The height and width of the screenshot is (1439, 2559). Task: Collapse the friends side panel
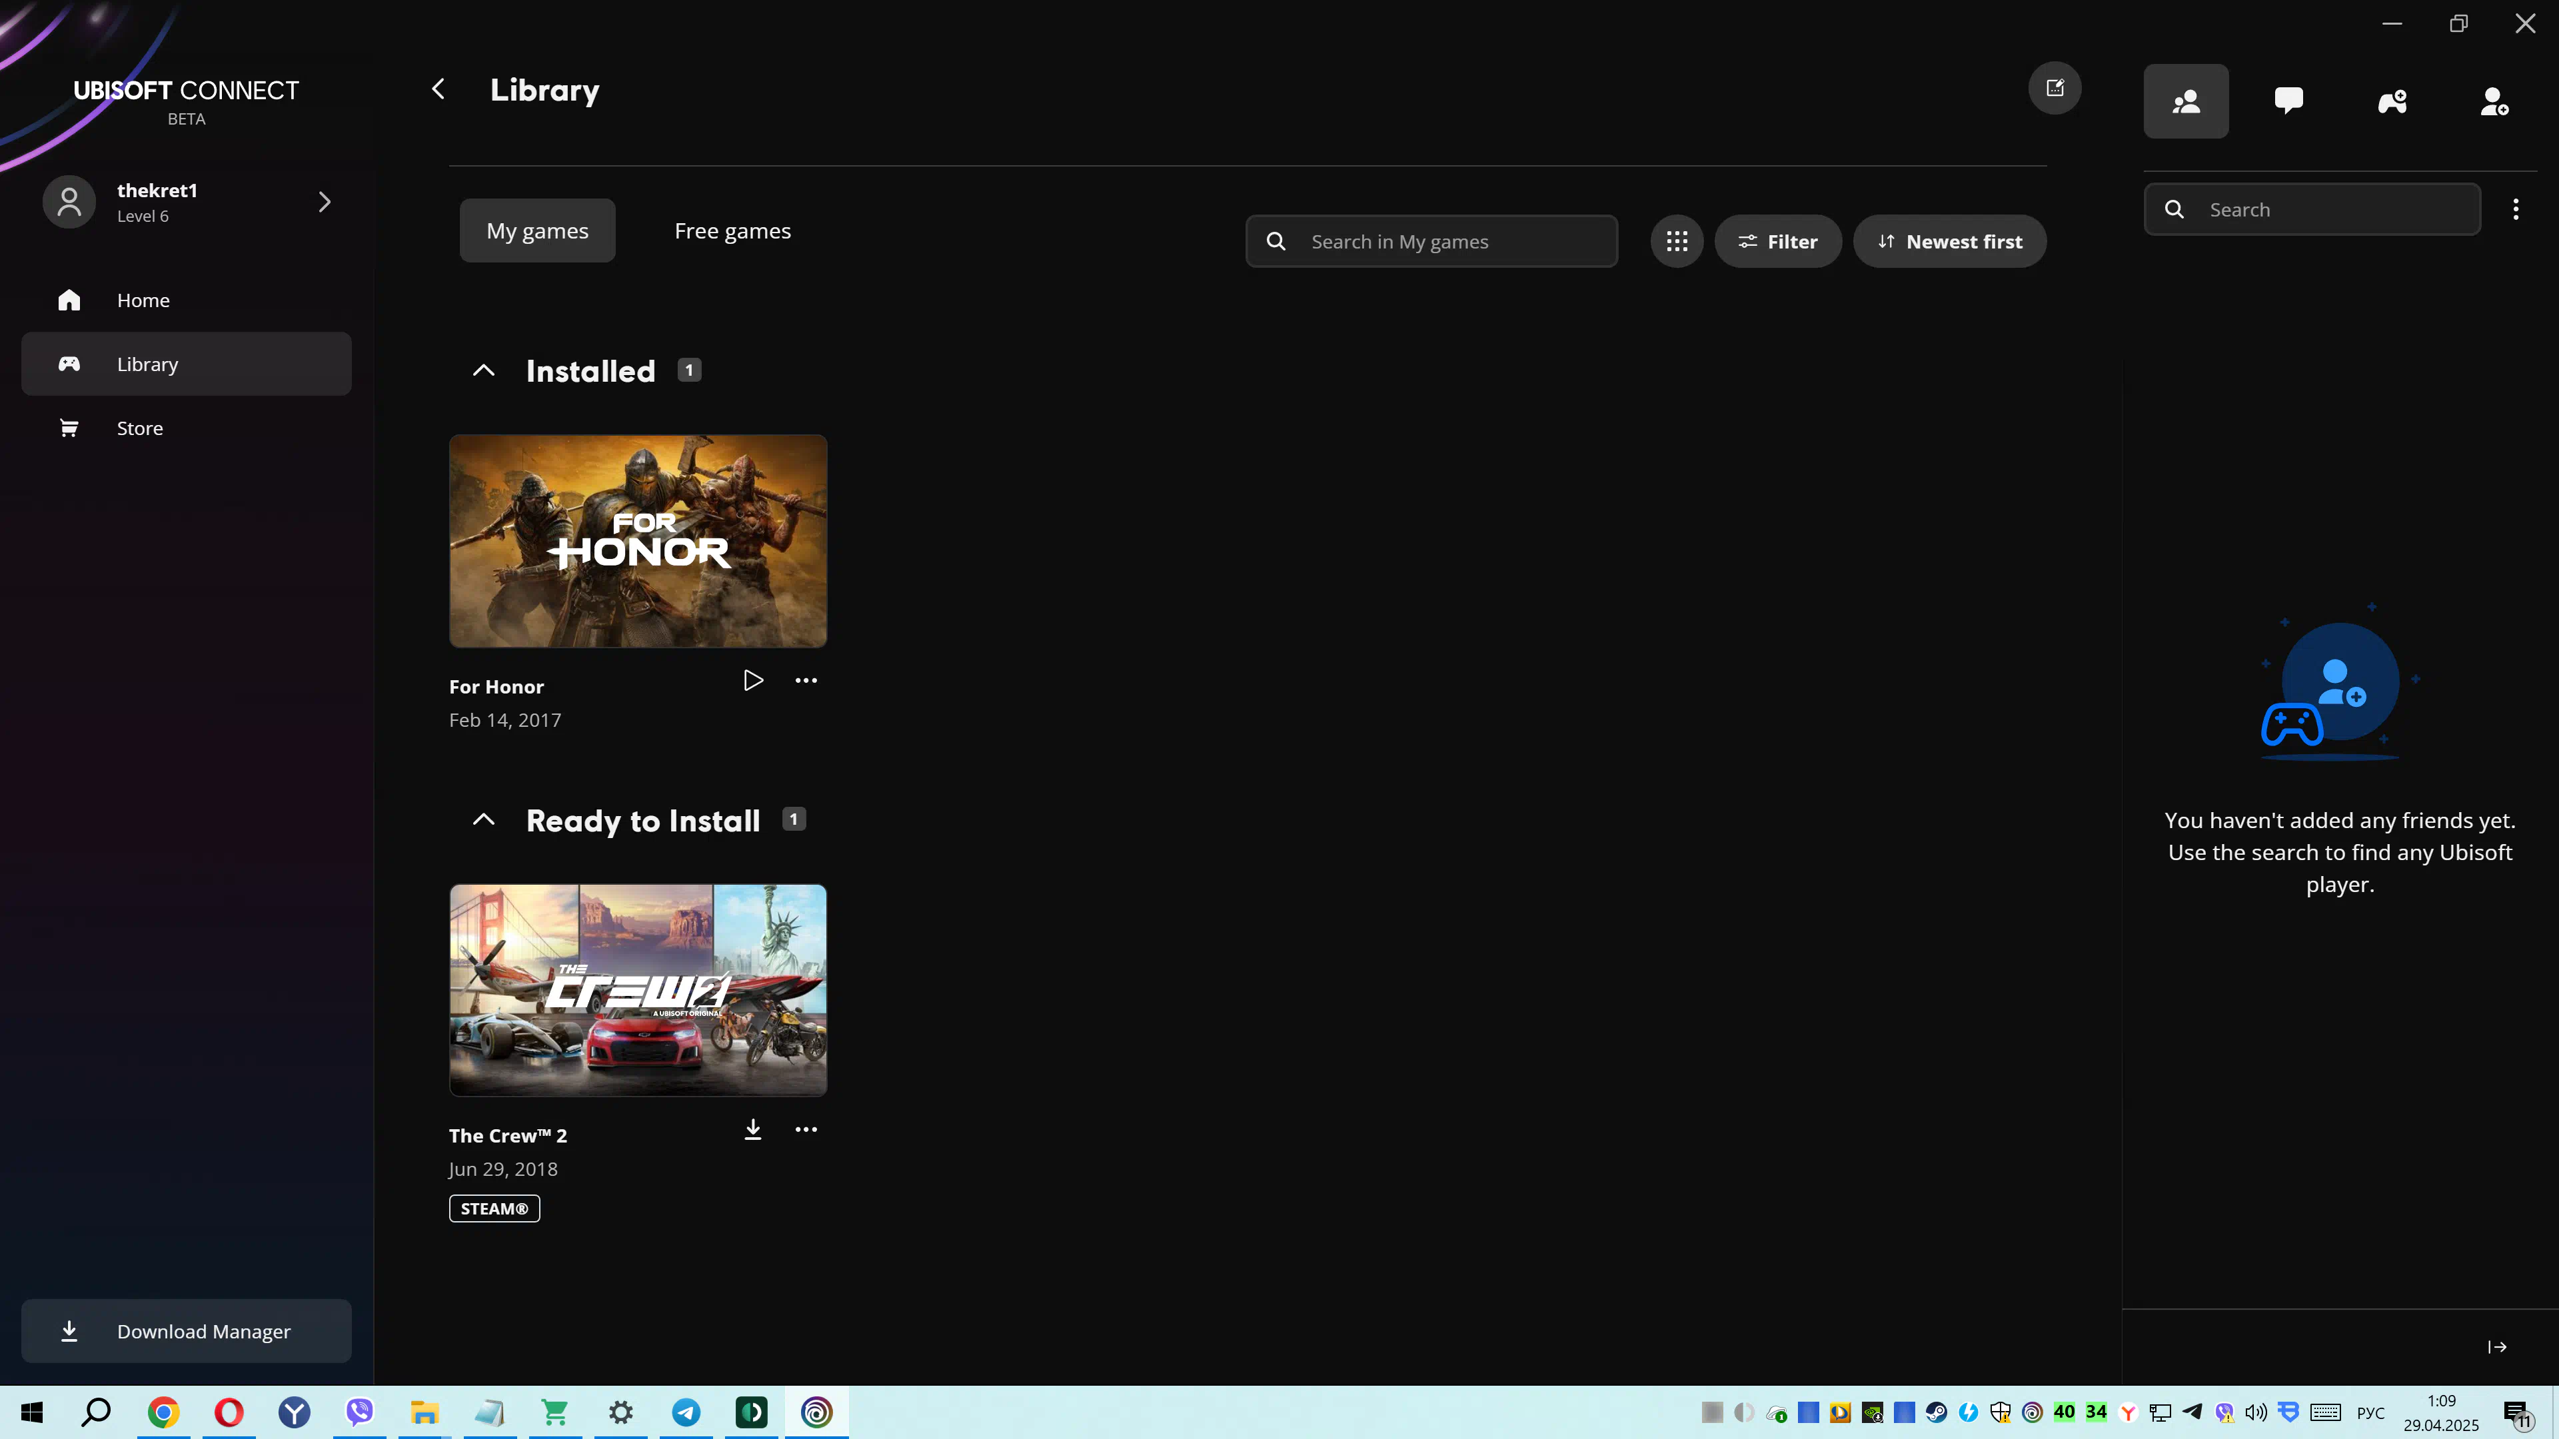click(2498, 1346)
